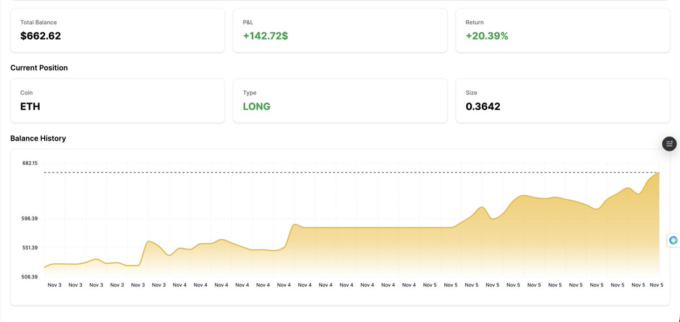Click the +142.72$ profit value
This screenshot has height=322, width=680.
(266, 36)
